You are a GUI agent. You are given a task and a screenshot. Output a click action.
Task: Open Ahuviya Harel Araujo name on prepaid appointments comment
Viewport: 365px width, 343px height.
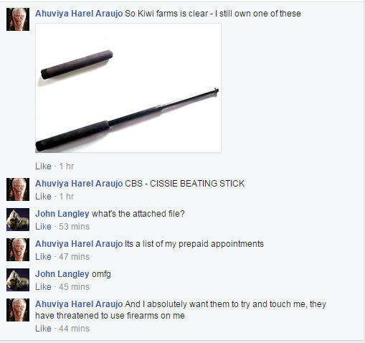79,244
